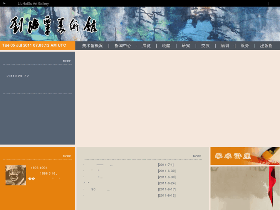Open the 美术馆概况 menu item
Screen dimensions: 280x210
[x=92, y=46]
